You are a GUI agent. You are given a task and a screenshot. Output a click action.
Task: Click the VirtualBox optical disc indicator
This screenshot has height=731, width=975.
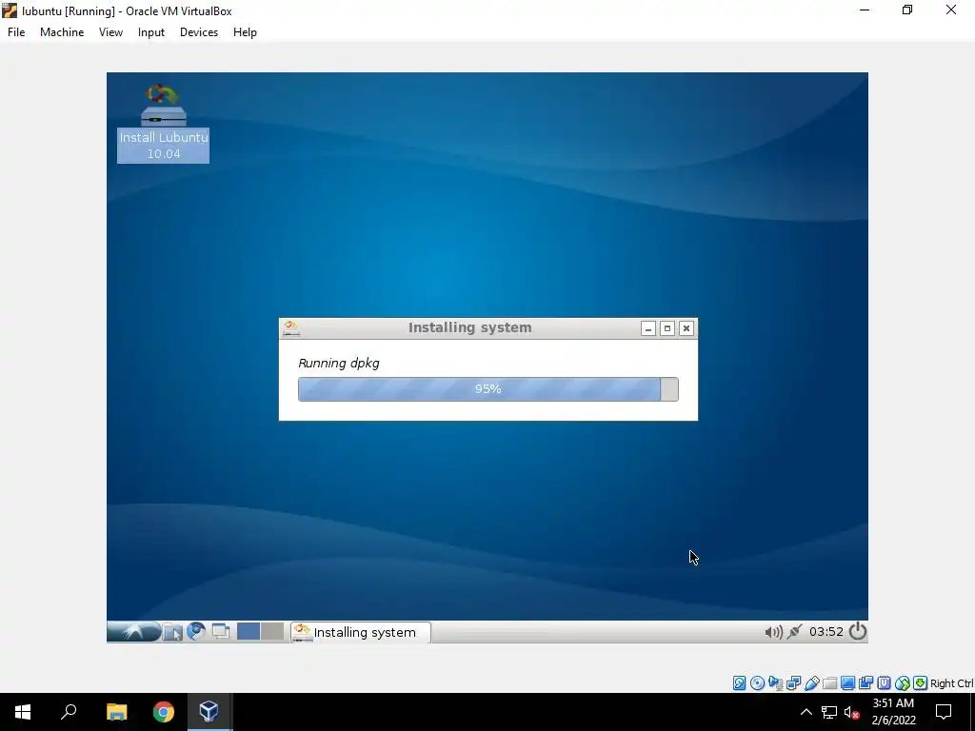[757, 683]
